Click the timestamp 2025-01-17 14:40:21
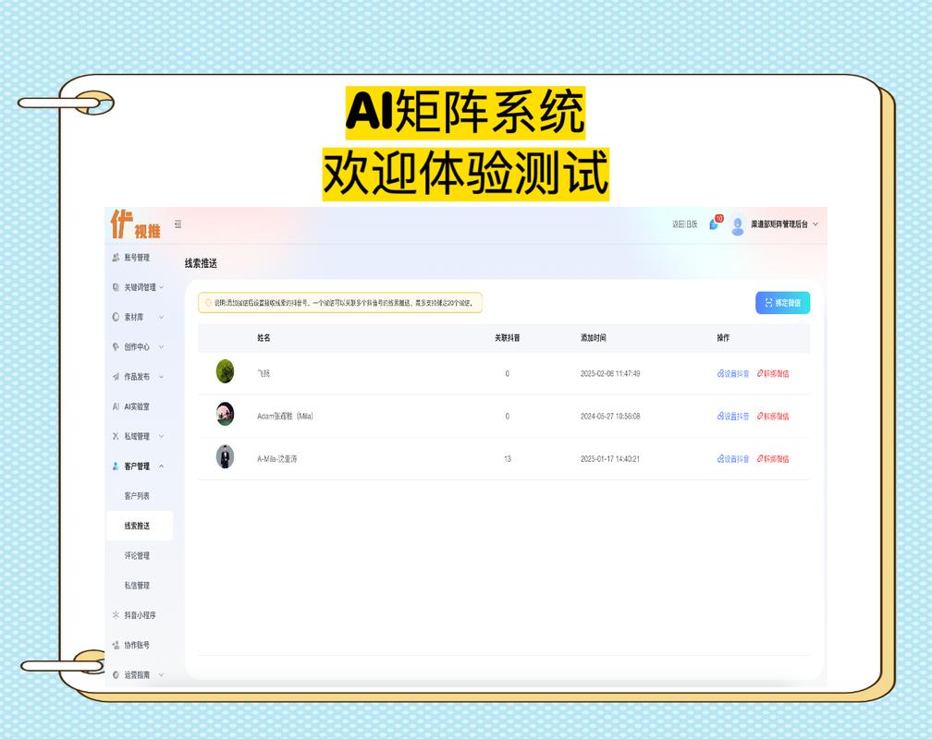The width and height of the screenshot is (932, 739). 610,458
